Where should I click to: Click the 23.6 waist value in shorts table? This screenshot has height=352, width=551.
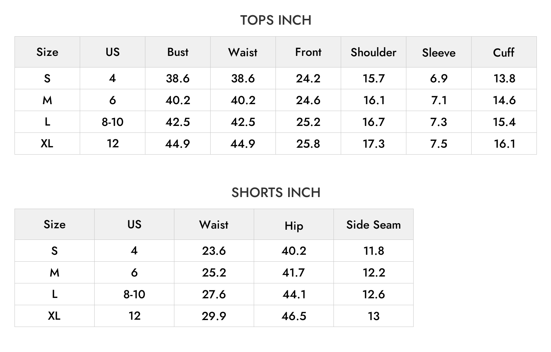214,251
